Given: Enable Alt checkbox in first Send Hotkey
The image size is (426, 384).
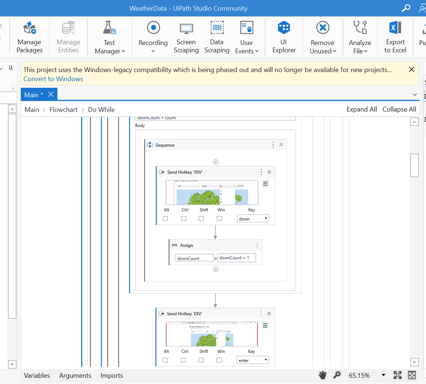Looking at the screenshot, I should click(166, 219).
